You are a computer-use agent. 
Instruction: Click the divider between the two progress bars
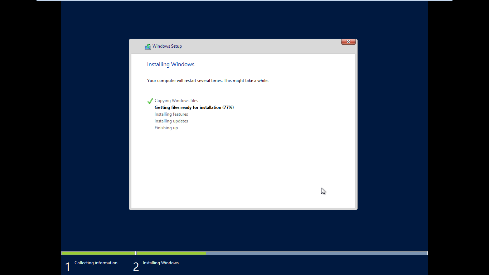click(136, 253)
